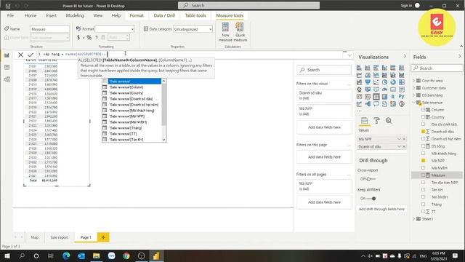This screenshot has width=465, height=262.
Task: Select the stacked bar chart visual
Action: 359,68
